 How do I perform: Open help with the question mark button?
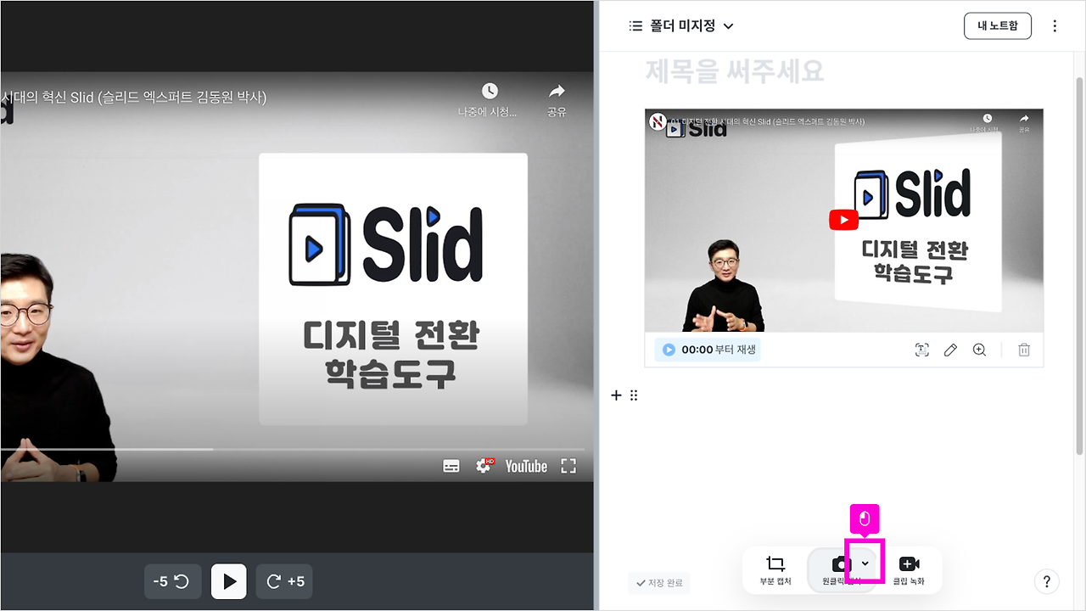click(1047, 581)
